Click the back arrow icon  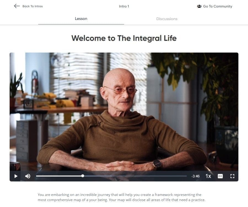(17, 6)
